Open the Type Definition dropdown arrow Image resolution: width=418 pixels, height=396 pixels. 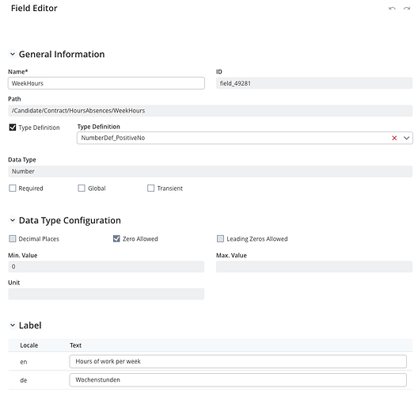[x=406, y=138]
